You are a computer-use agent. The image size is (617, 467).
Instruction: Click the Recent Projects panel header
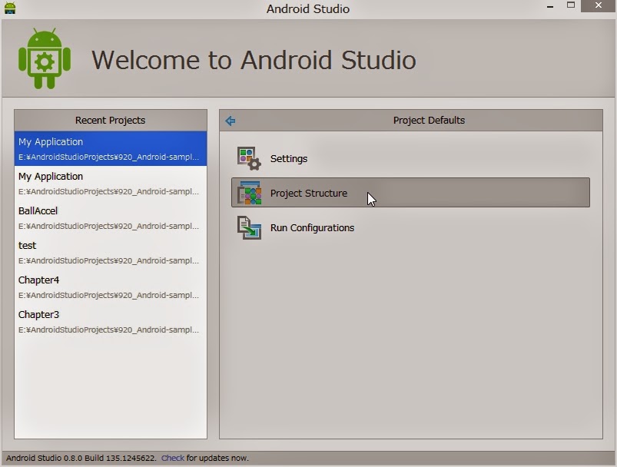click(x=110, y=121)
